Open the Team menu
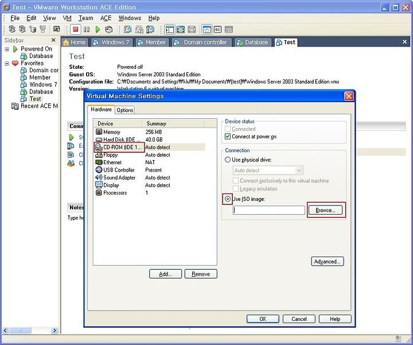The height and width of the screenshot is (345, 413). (x=86, y=18)
